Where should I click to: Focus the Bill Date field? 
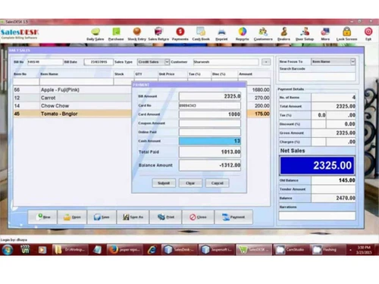click(x=99, y=62)
